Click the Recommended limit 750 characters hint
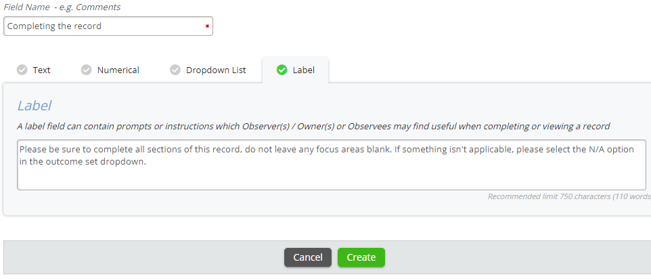The width and height of the screenshot is (651, 279). click(x=569, y=196)
